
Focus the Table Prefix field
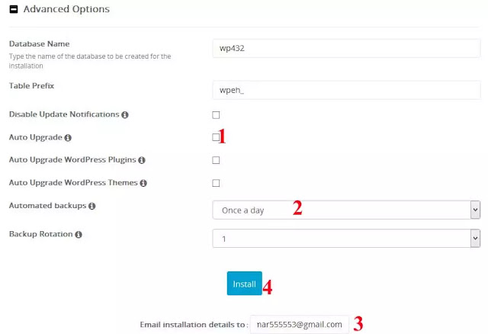346,90
